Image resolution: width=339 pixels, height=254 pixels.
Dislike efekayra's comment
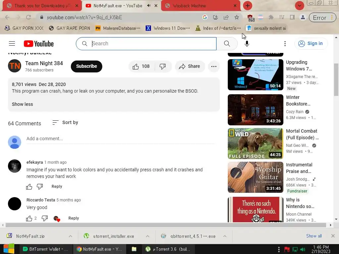click(40, 187)
